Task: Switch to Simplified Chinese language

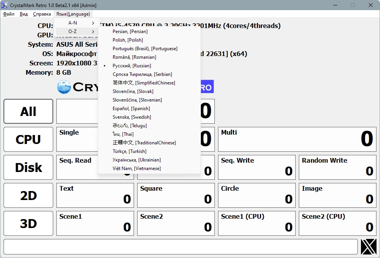Action: 149,83
